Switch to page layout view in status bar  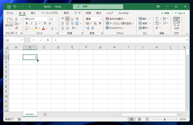pos(139,119)
